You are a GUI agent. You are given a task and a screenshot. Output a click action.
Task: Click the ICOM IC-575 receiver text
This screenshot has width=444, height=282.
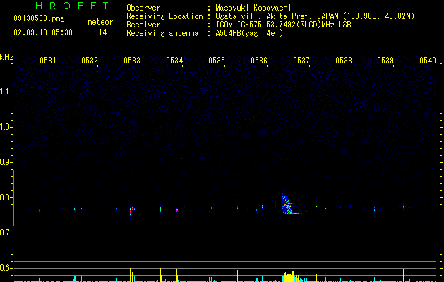(283, 25)
